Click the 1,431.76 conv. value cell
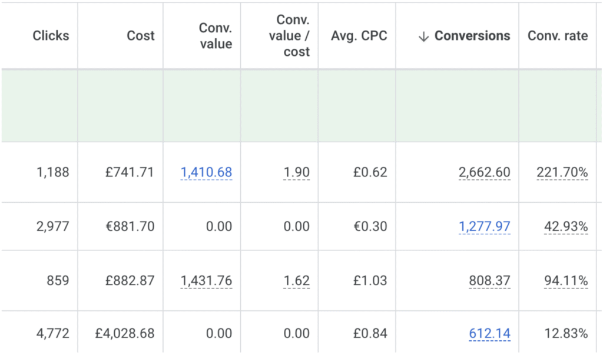603x355 pixels. pos(206,280)
